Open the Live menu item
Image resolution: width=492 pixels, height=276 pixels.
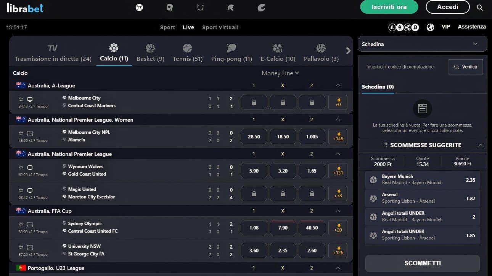click(188, 27)
